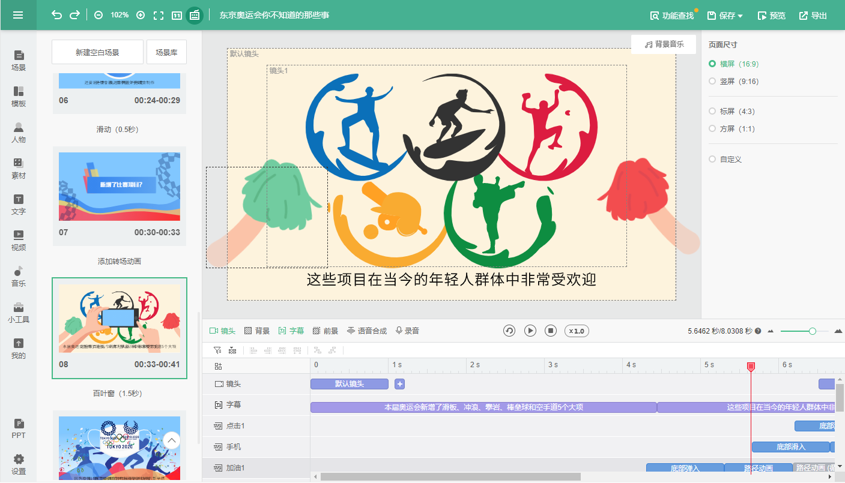Click 新建空白场景 to create a blank scene
The width and height of the screenshot is (845, 483).
[97, 52]
